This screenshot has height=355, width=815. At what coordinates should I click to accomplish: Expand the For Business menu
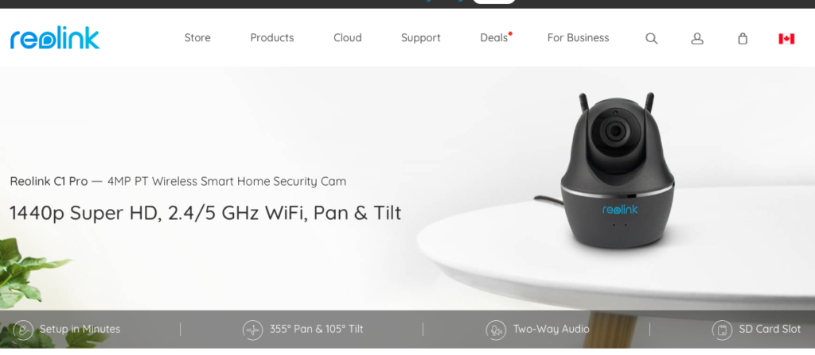click(578, 38)
